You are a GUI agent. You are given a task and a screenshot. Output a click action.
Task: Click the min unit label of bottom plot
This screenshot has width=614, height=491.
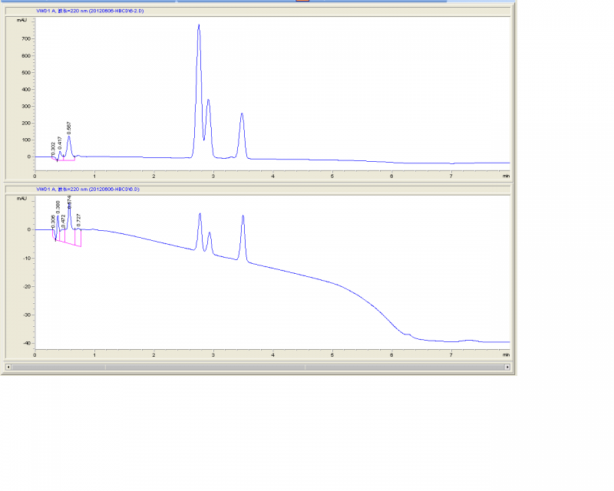[507, 354]
